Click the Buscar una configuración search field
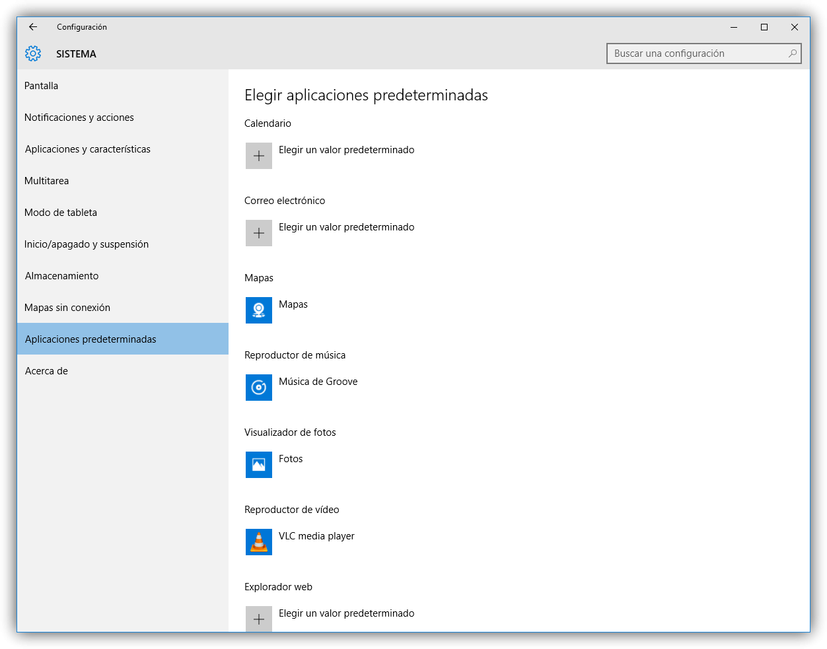The height and width of the screenshot is (649, 827). pos(704,53)
